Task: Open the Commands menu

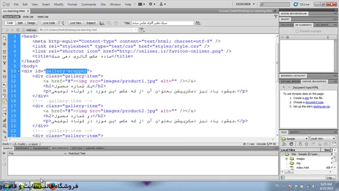Action: [x=88, y=4]
